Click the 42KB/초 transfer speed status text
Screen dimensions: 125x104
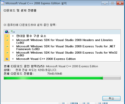[36, 70]
